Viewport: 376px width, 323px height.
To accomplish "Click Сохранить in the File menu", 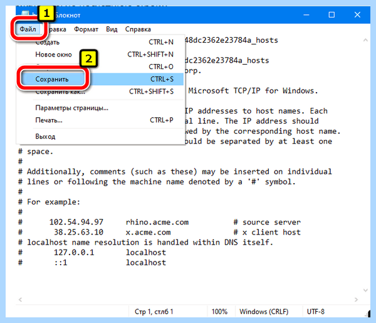I will click(x=100, y=79).
